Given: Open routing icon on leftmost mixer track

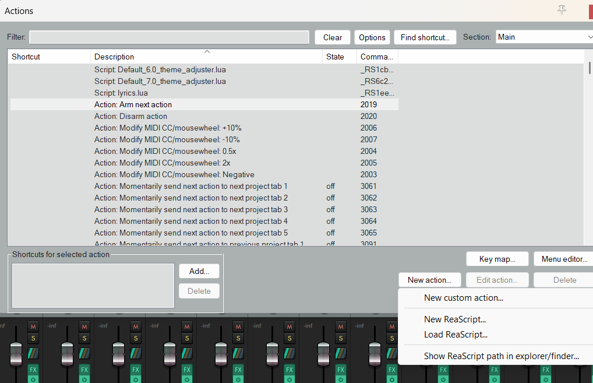Looking at the screenshot, I should pyautogui.click(x=33, y=353).
